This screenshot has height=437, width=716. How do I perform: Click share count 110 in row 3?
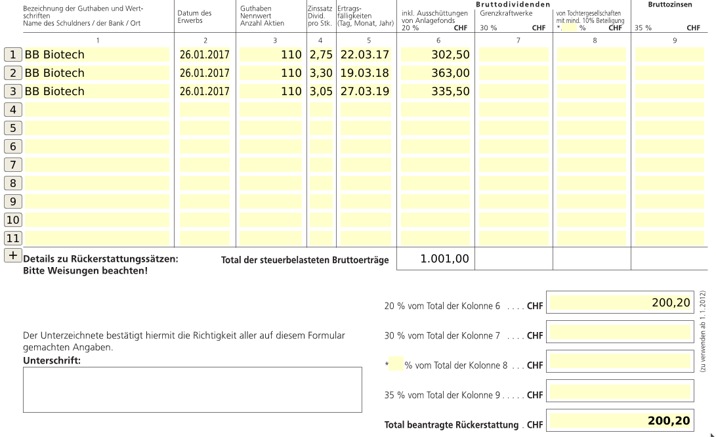point(271,91)
